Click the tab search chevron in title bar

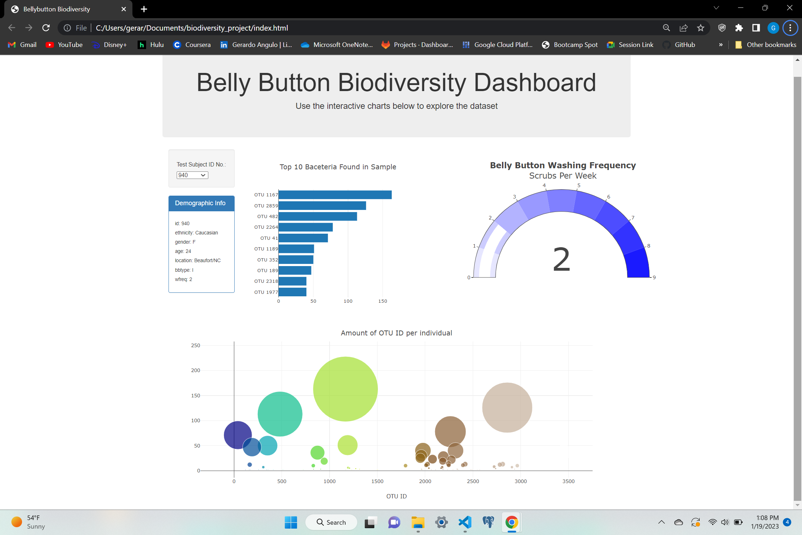pyautogui.click(x=716, y=8)
